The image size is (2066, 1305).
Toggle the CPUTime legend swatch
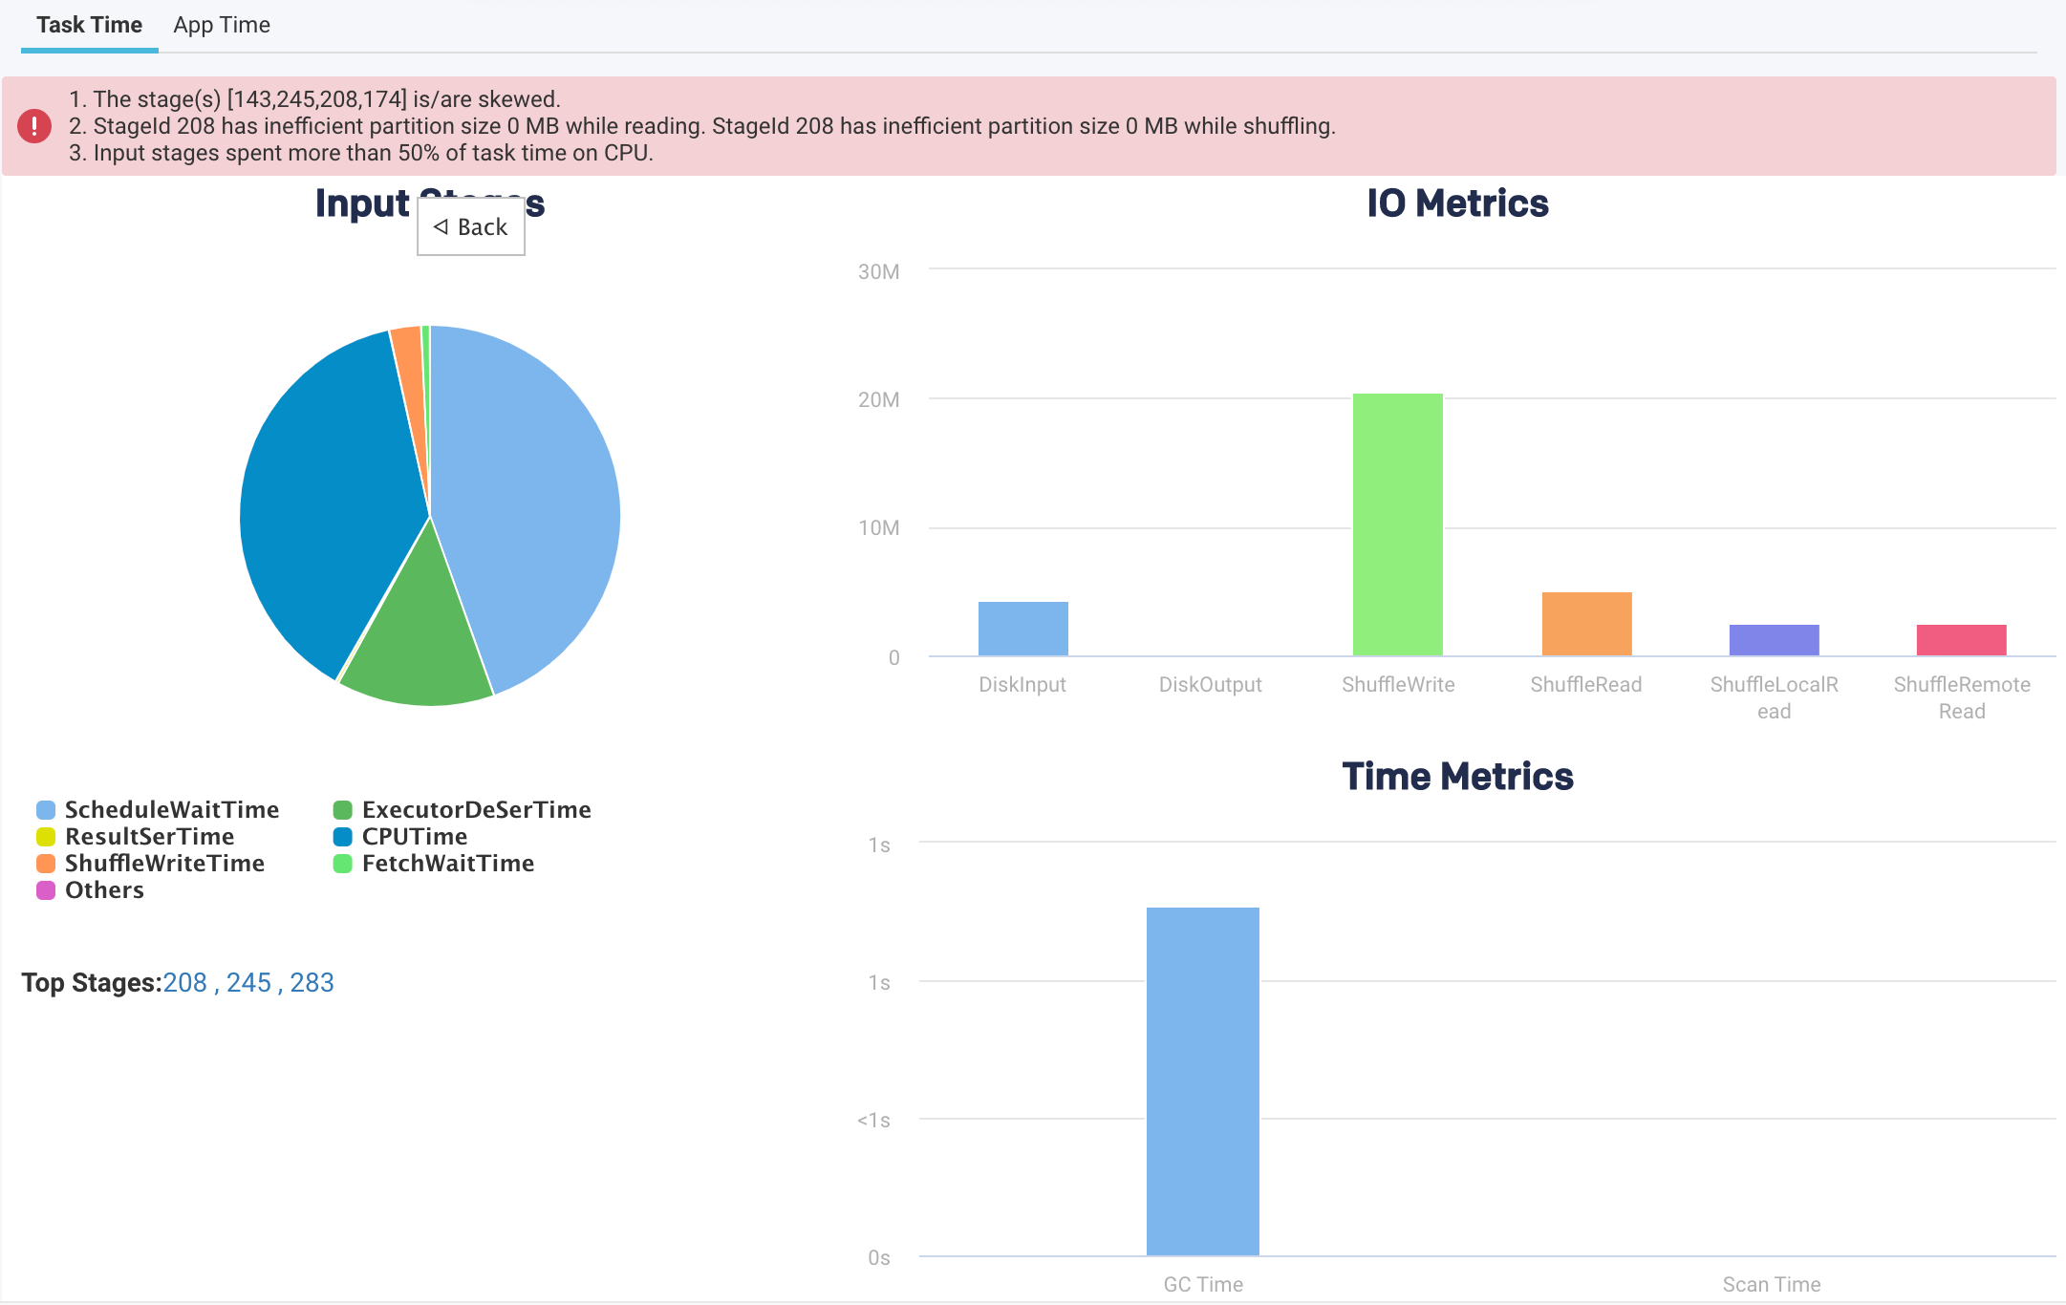pos(343,837)
